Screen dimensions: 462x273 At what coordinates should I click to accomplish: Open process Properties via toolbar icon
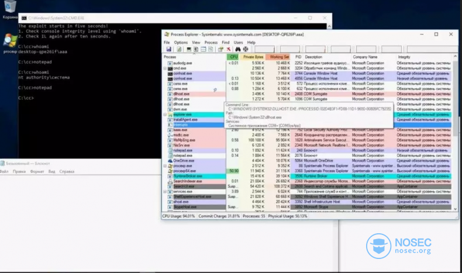[220, 49]
